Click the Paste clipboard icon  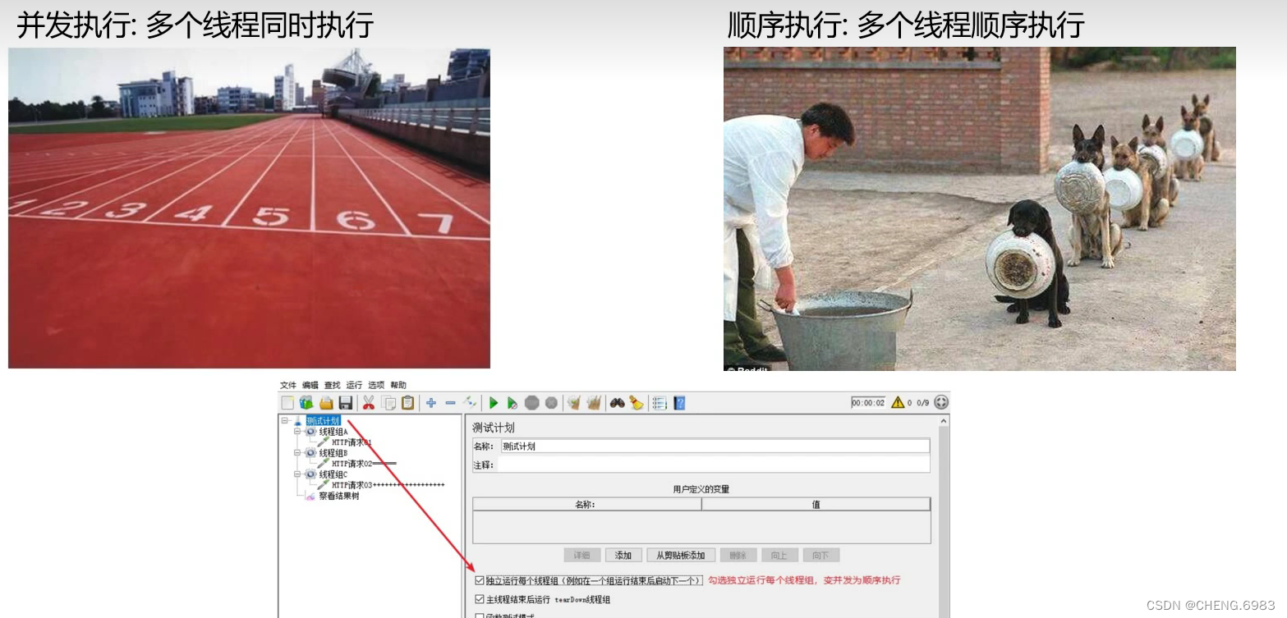pyautogui.click(x=408, y=403)
